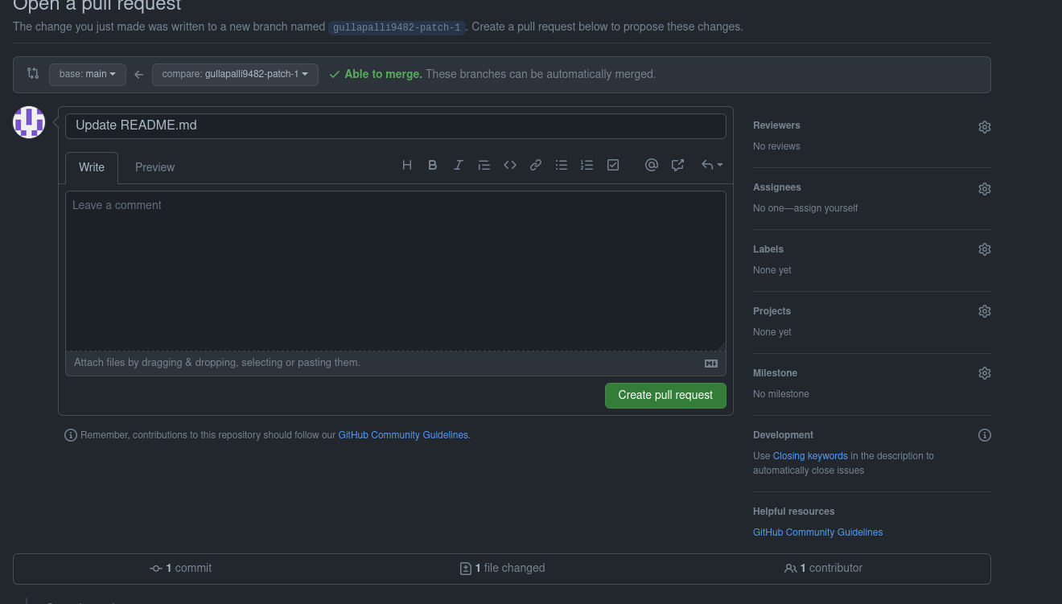Click the compare branches icon
Viewport: 1062px width, 604px height.
(33, 73)
